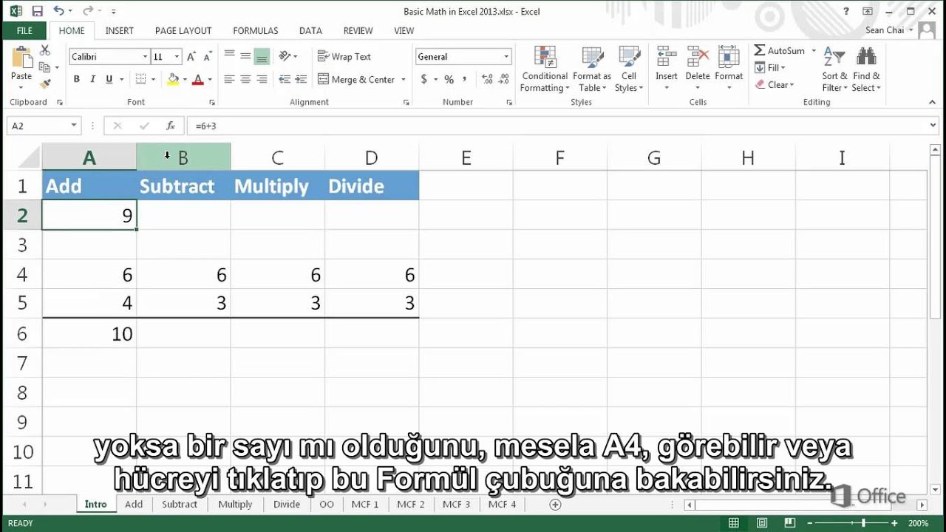This screenshot has width=946, height=532.
Task: Open the Sort & Filter menu
Action: [834, 69]
